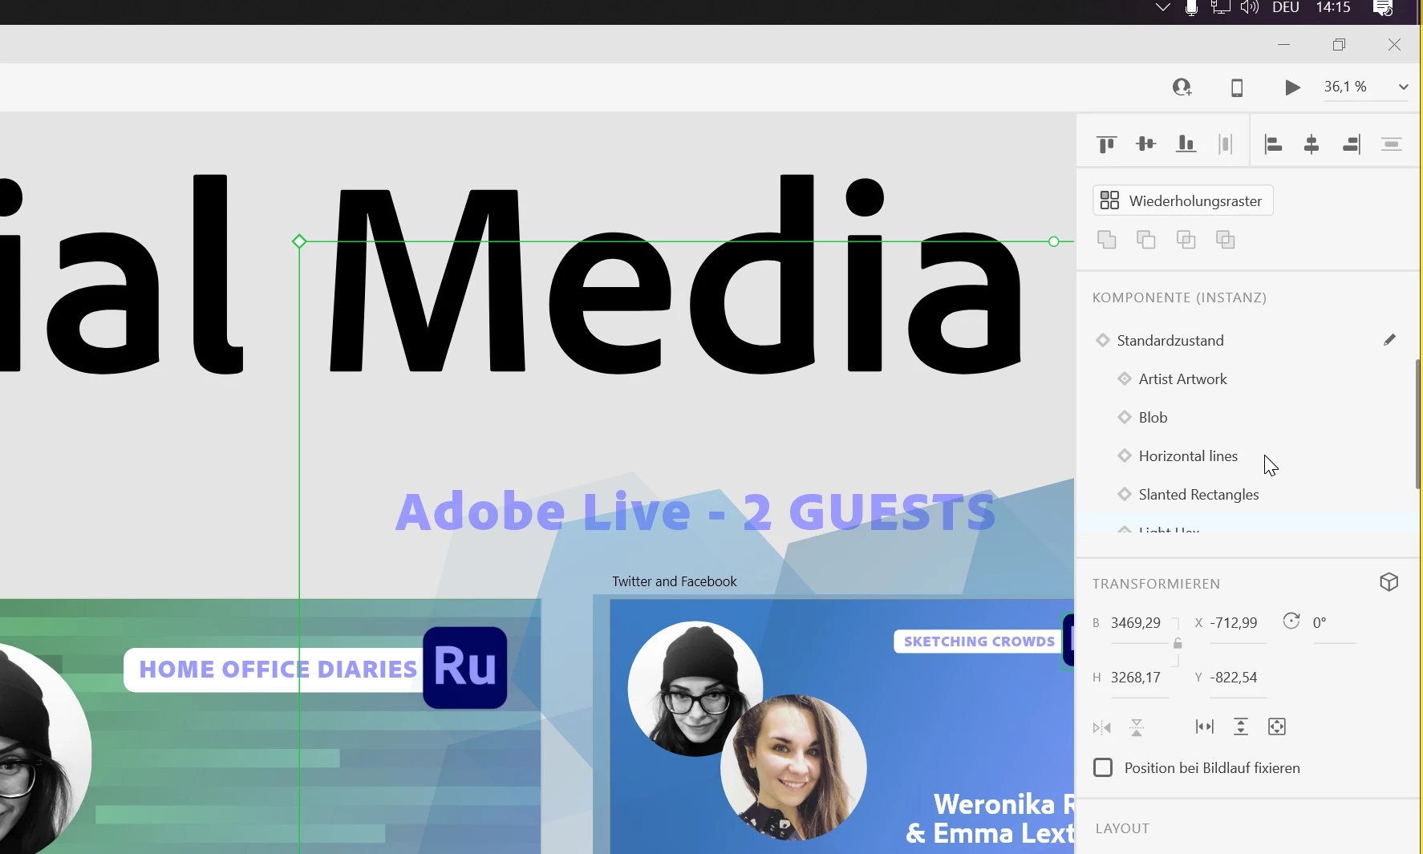1423x854 pixels.
Task: Align right edges icon
Action: (1352, 144)
